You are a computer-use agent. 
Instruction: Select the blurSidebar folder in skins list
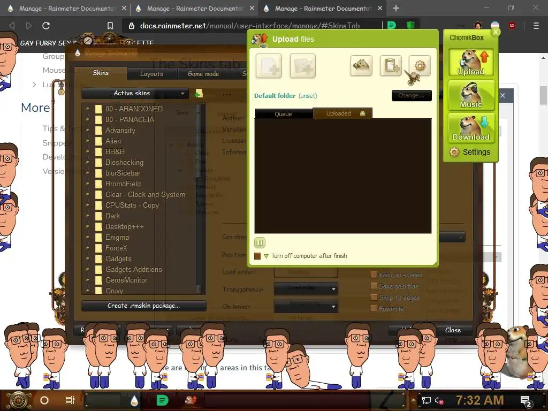point(123,173)
